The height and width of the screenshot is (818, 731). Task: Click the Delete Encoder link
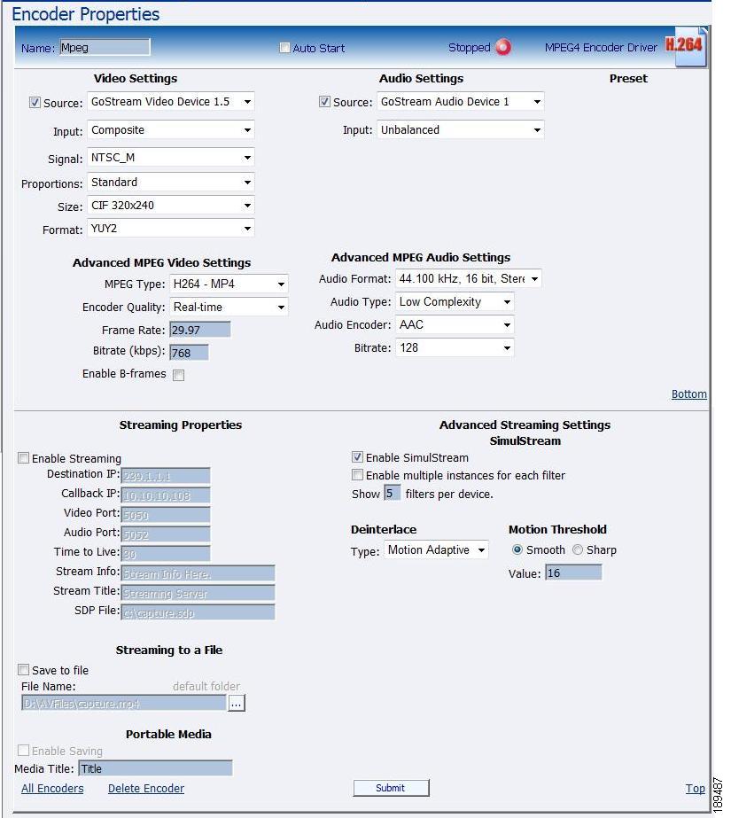[146, 788]
